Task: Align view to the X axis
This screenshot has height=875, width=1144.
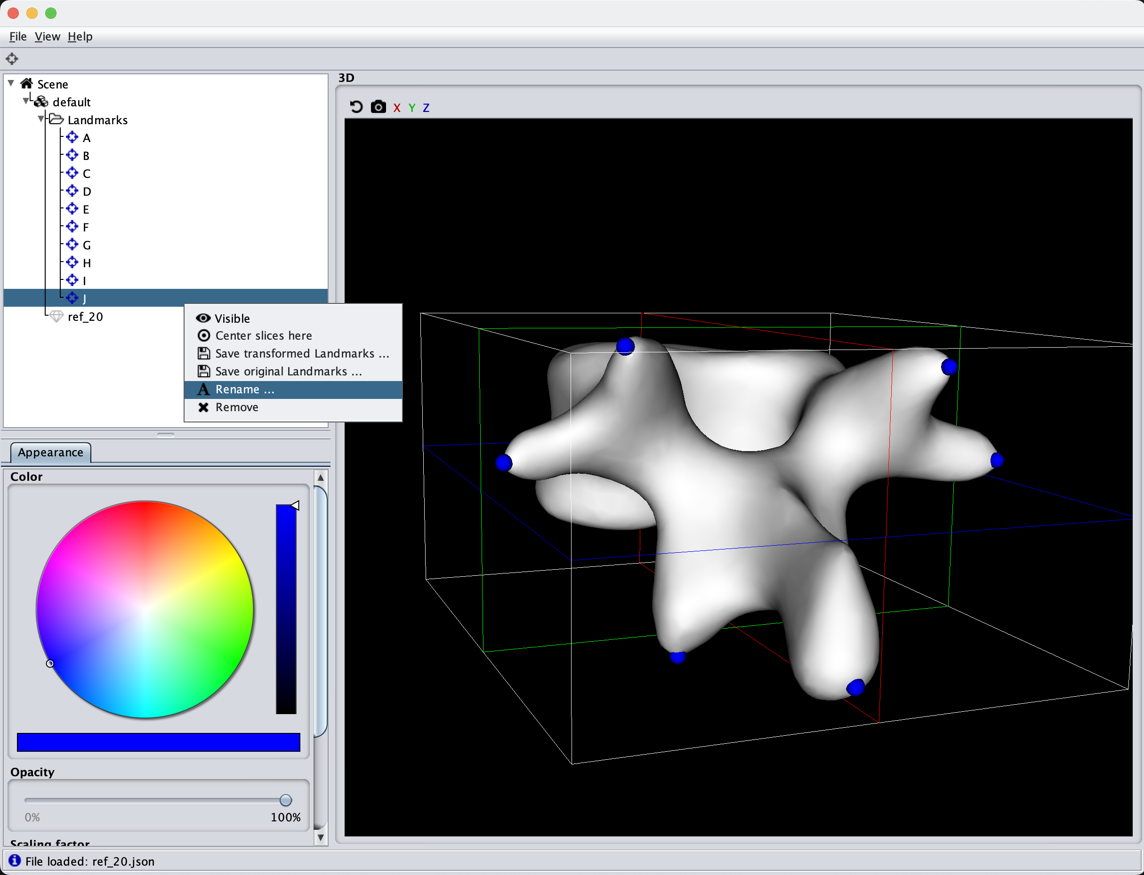Action: pos(397,108)
